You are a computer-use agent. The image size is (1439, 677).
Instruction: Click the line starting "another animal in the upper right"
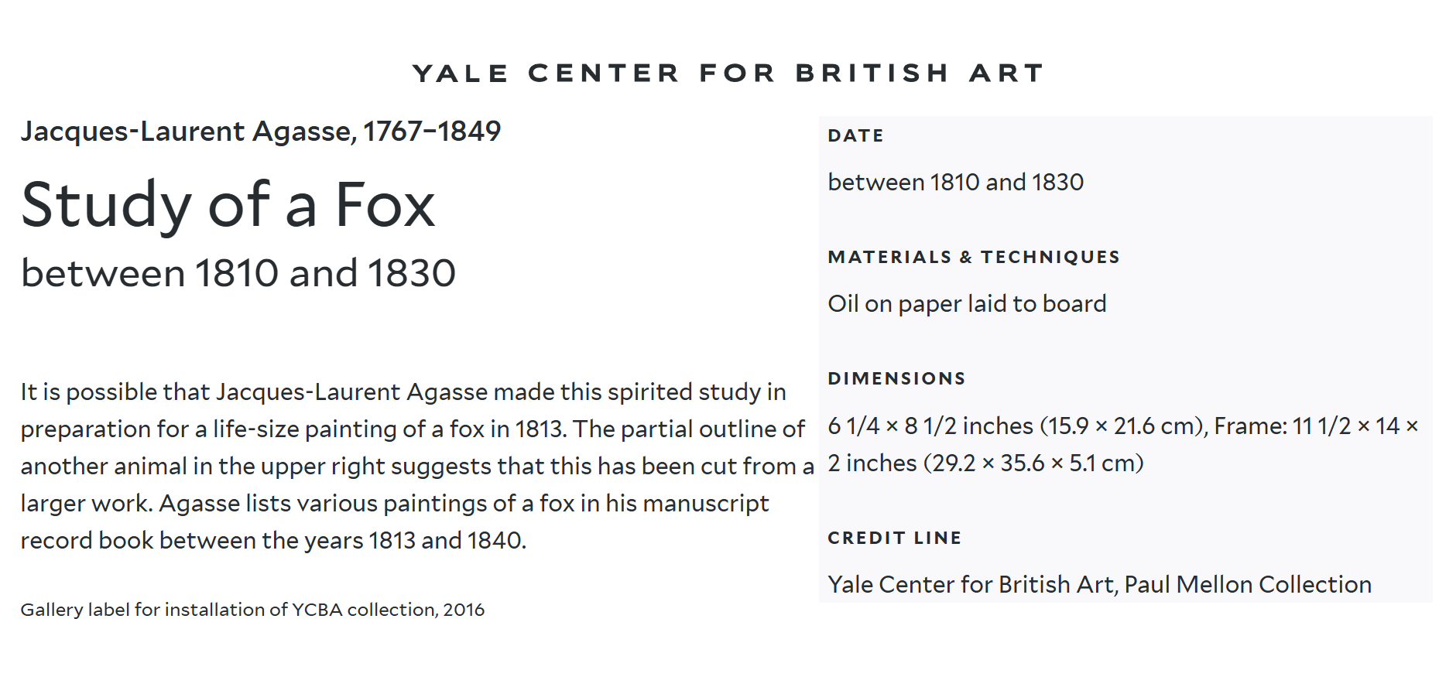pos(416,467)
